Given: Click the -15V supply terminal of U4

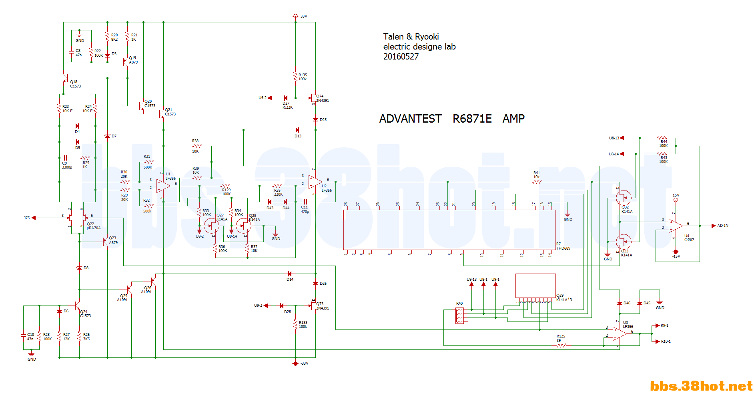Looking at the screenshot, I should pos(676,252).
